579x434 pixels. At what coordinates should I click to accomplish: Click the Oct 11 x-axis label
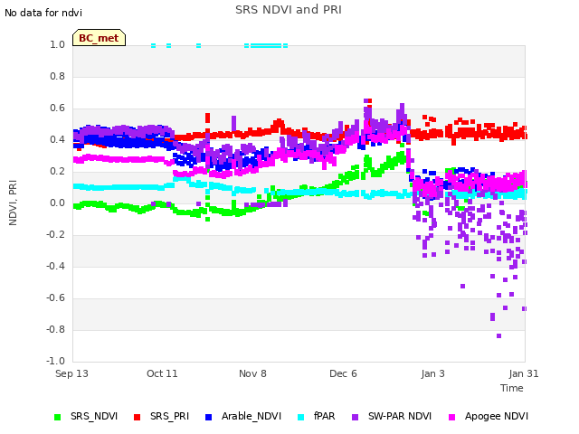[162, 373]
